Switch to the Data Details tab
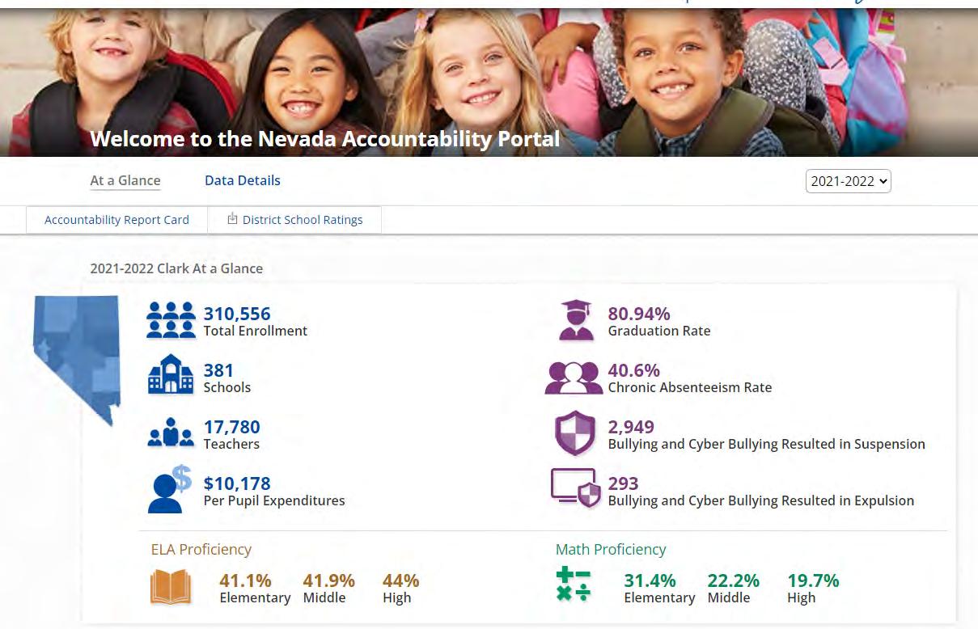The image size is (978, 629). point(243,180)
